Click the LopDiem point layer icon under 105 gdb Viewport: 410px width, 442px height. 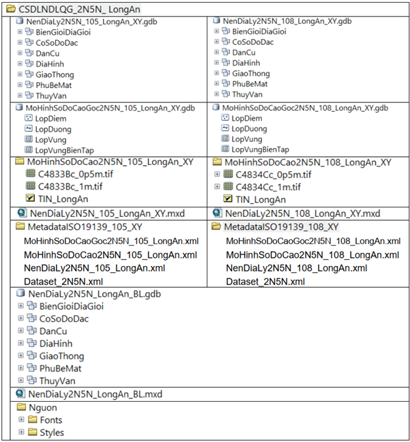[x=28, y=118]
